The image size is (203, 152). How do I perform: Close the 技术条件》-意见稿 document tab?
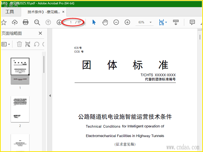pos(63,12)
